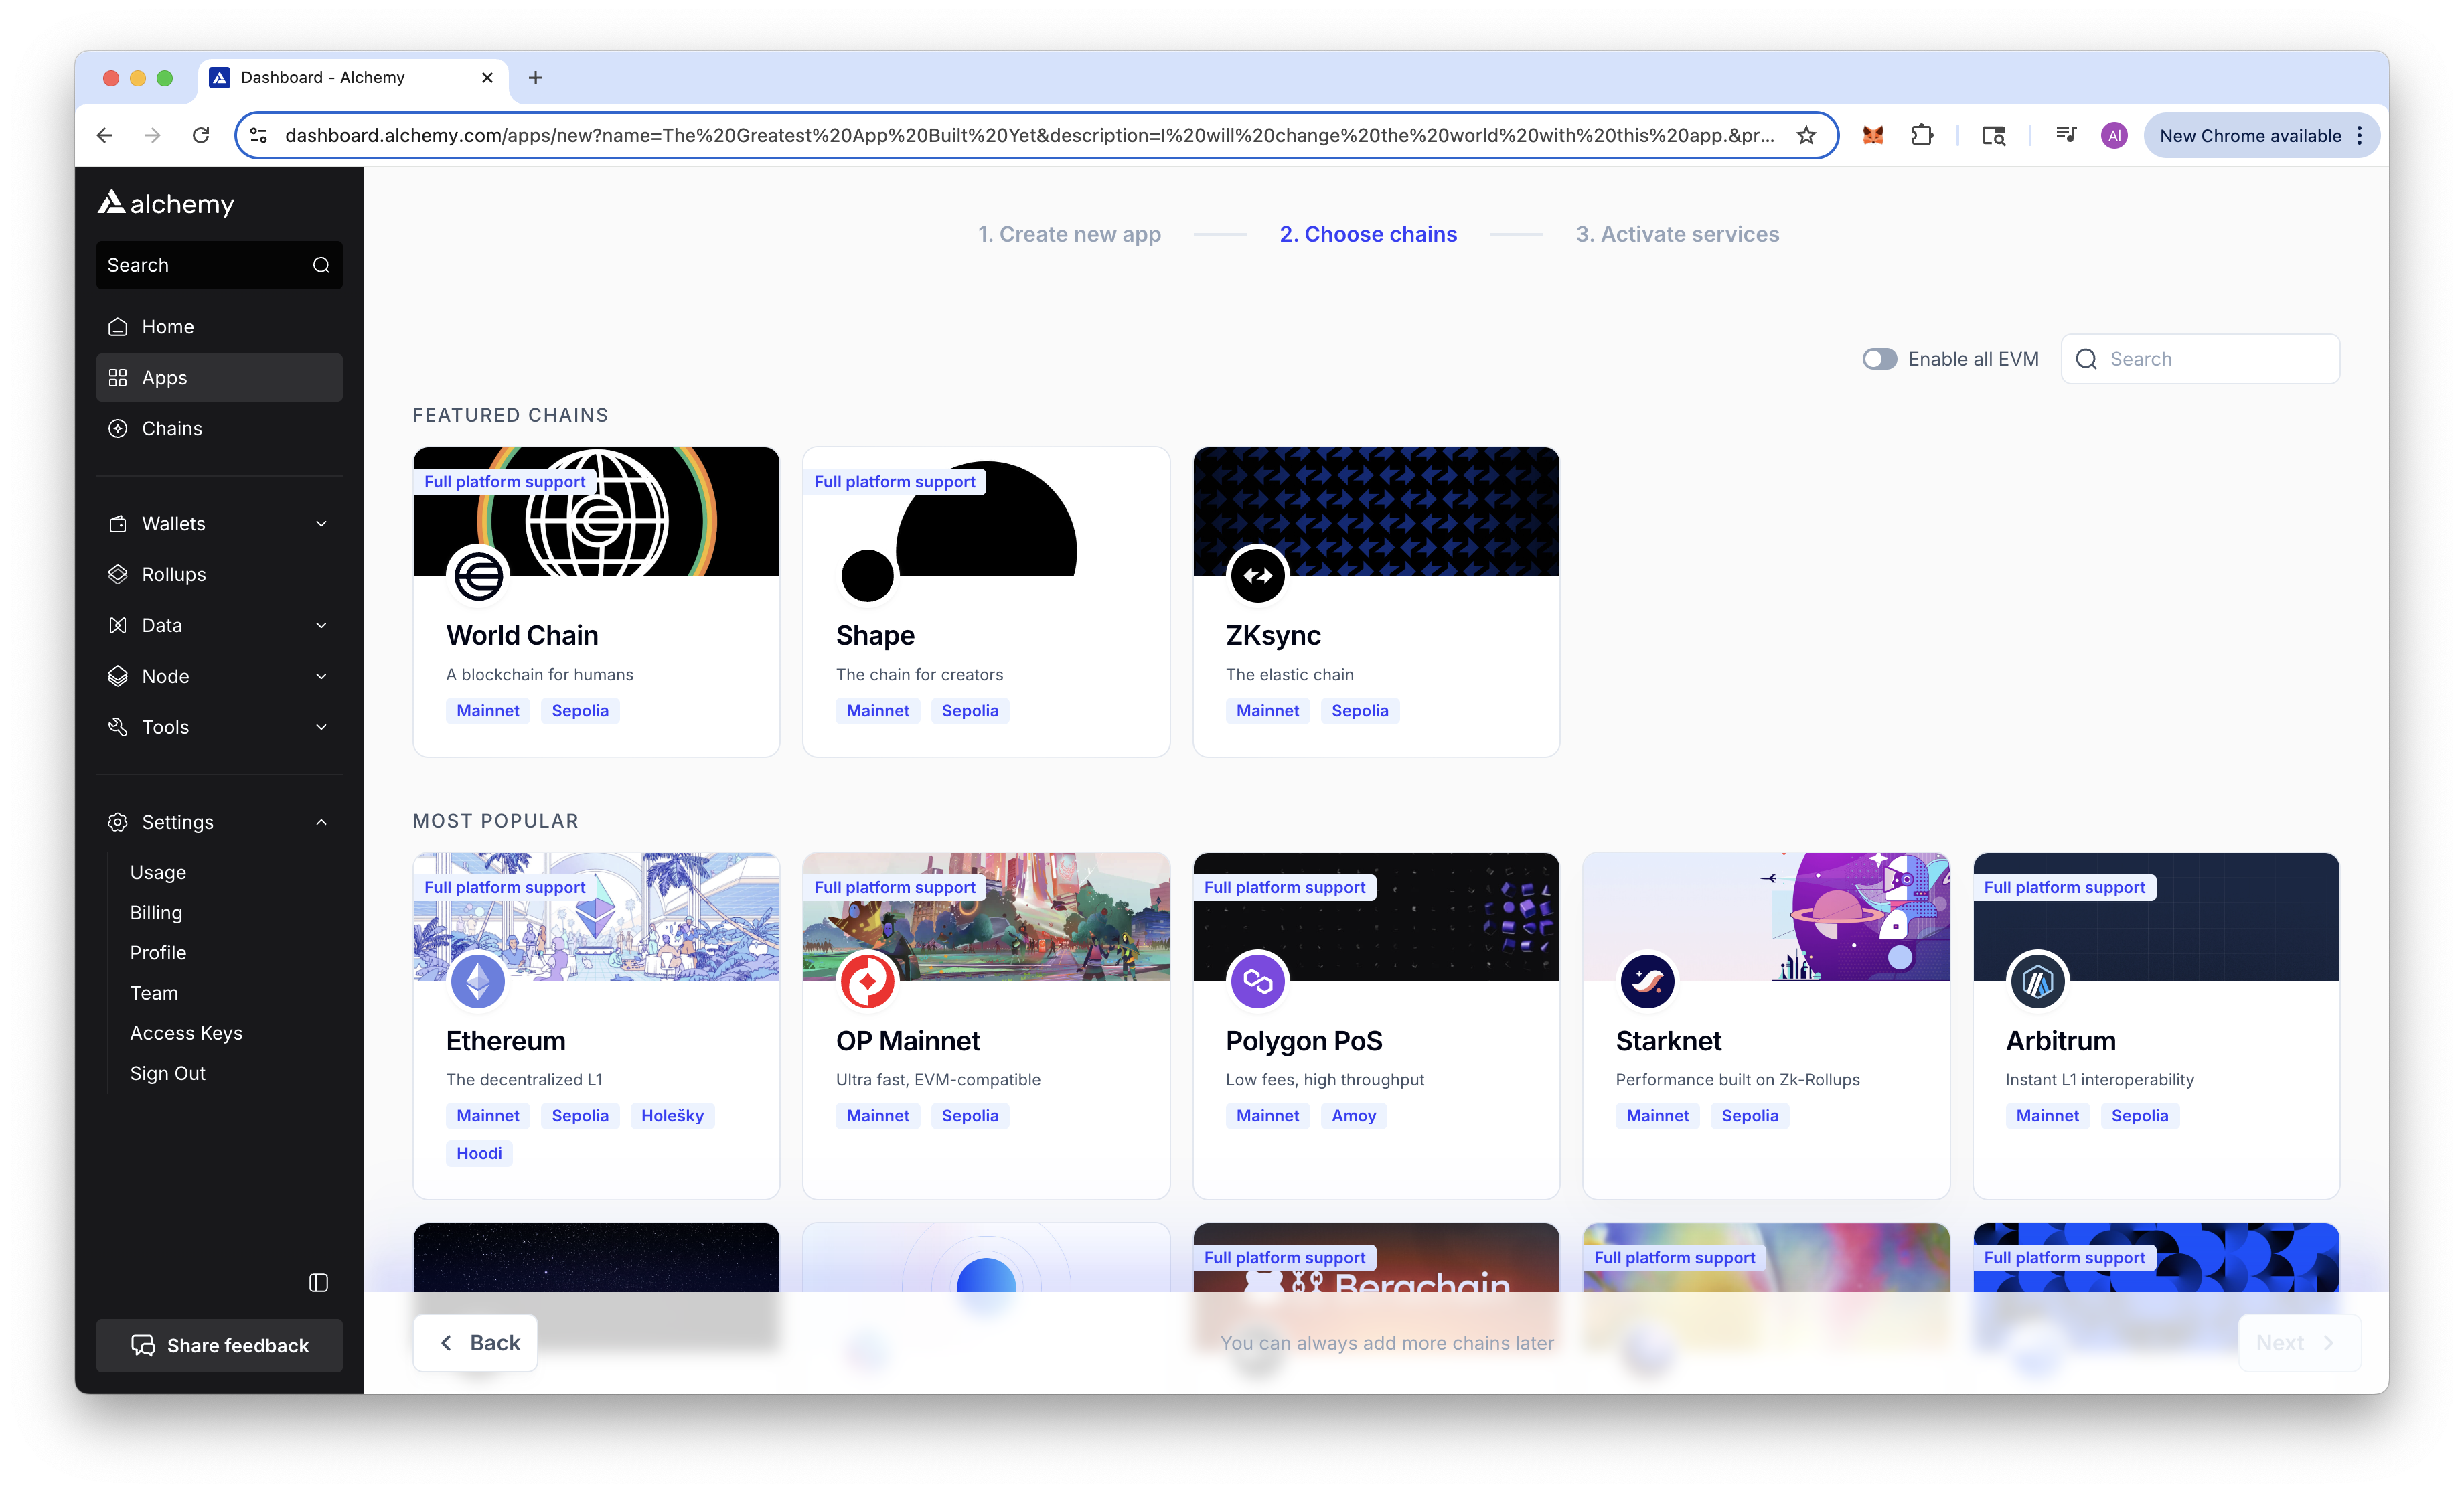The height and width of the screenshot is (1493, 2464).
Task: Open the Billing settings page
Action: click(x=156, y=913)
